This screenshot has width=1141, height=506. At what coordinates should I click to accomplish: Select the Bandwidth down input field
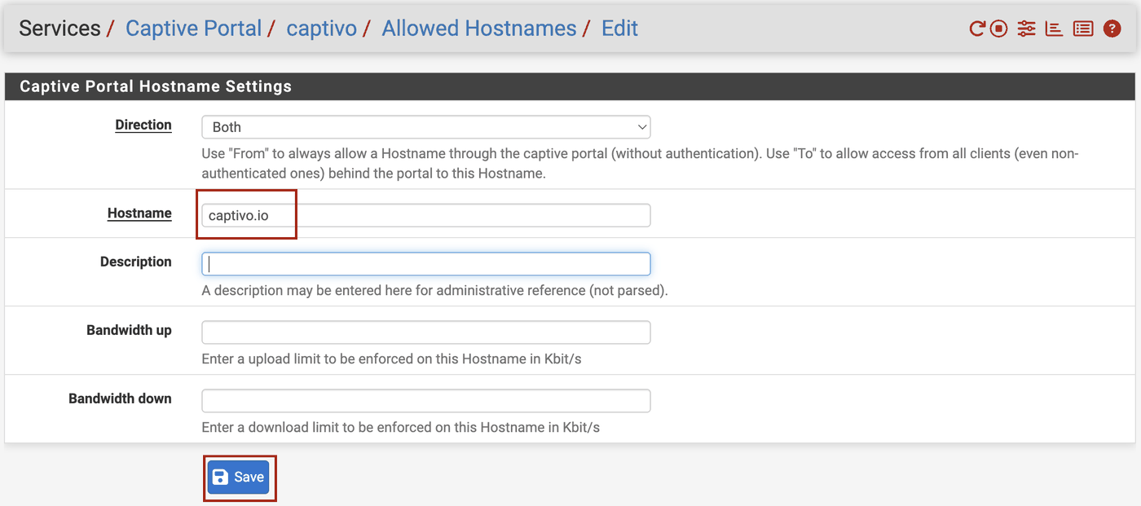pos(426,401)
